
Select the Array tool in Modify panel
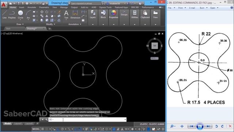click(x=52, y=20)
